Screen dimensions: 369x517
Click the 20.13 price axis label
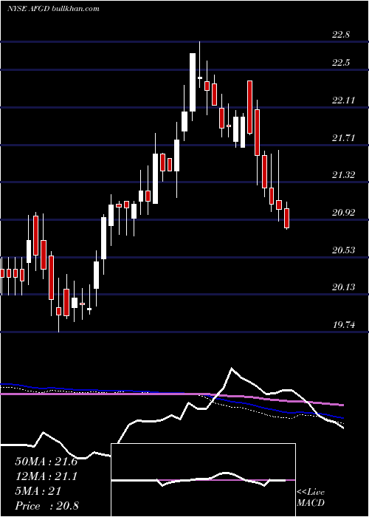tap(343, 287)
